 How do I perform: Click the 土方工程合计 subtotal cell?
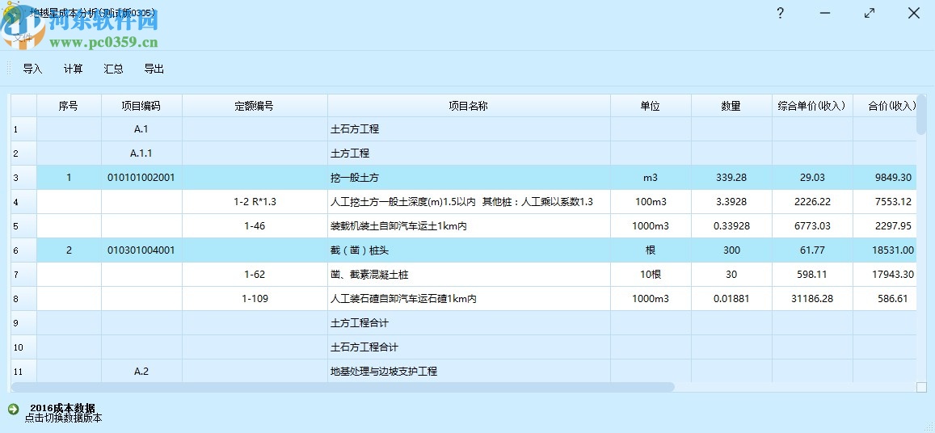point(469,322)
